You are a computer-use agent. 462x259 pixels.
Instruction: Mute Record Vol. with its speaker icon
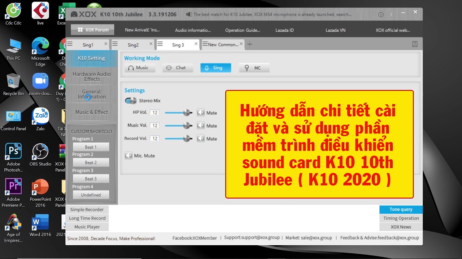pyautogui.click(x=200, y=138)
